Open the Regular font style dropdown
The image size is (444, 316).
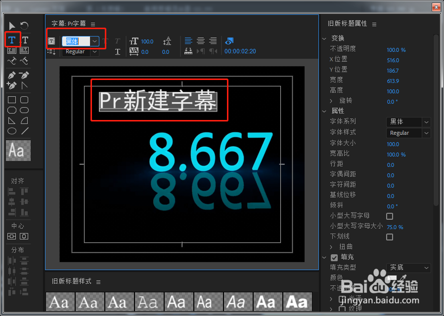click(94, 51)
